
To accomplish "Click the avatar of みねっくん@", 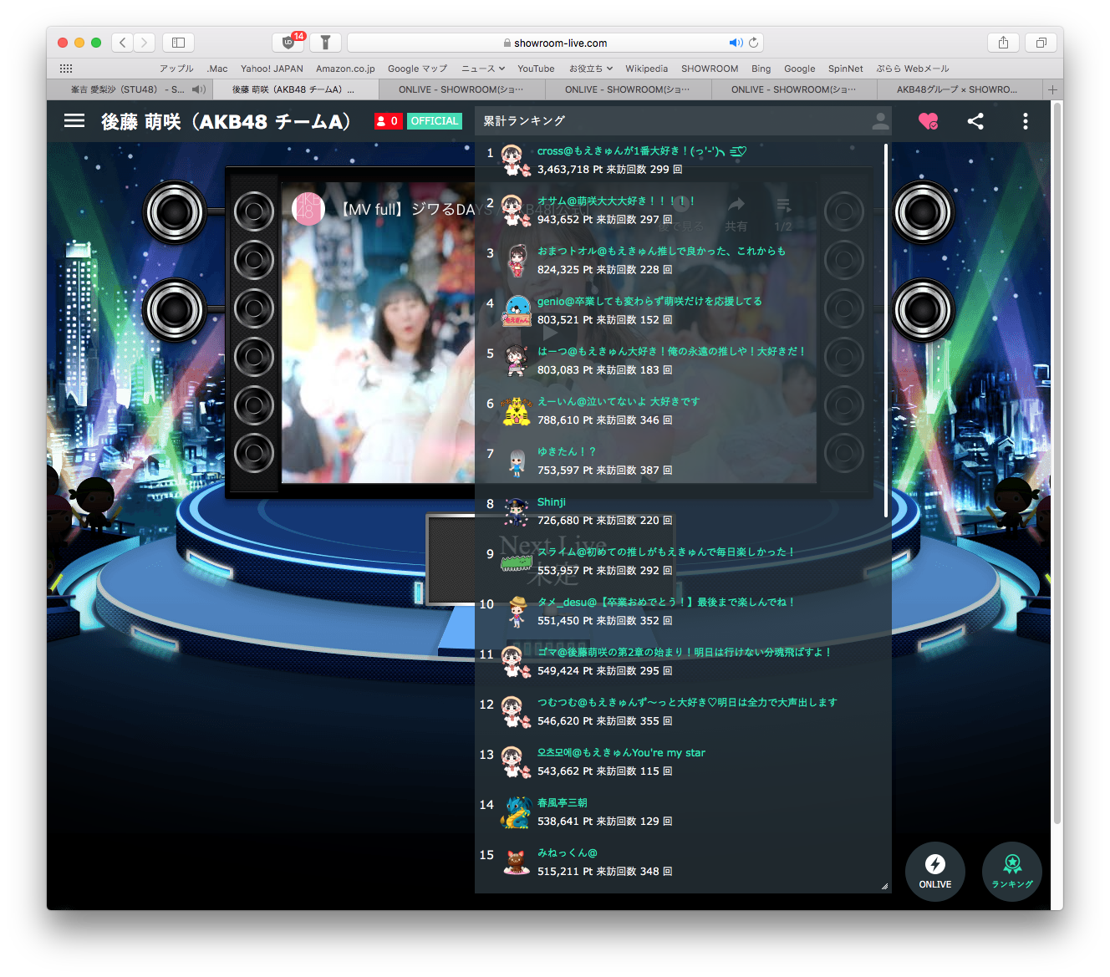I will click(x=516, y=862).
